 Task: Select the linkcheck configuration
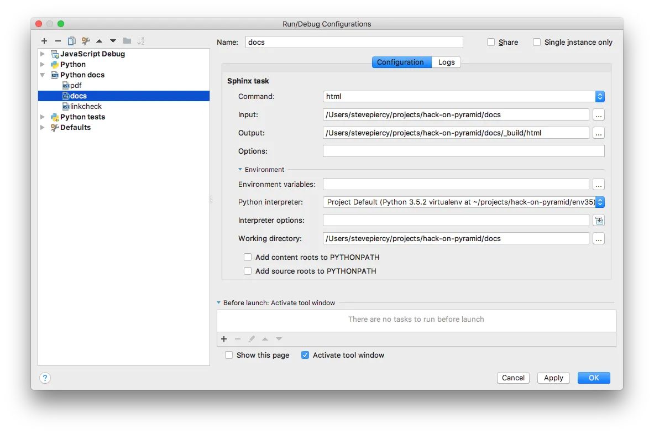click(124, 106)
